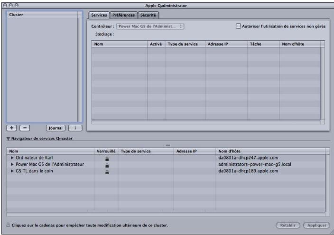
Task: Click Type de service header in navigator table
Action: pyautogui.click(x=146, y=151)
